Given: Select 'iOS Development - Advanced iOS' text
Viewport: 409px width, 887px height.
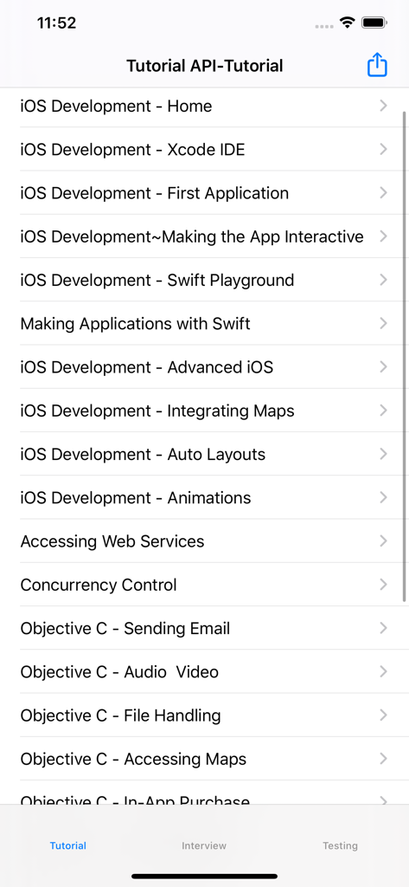Looking at the screenshot, I should pyautogui.click(x=147, y=367).
